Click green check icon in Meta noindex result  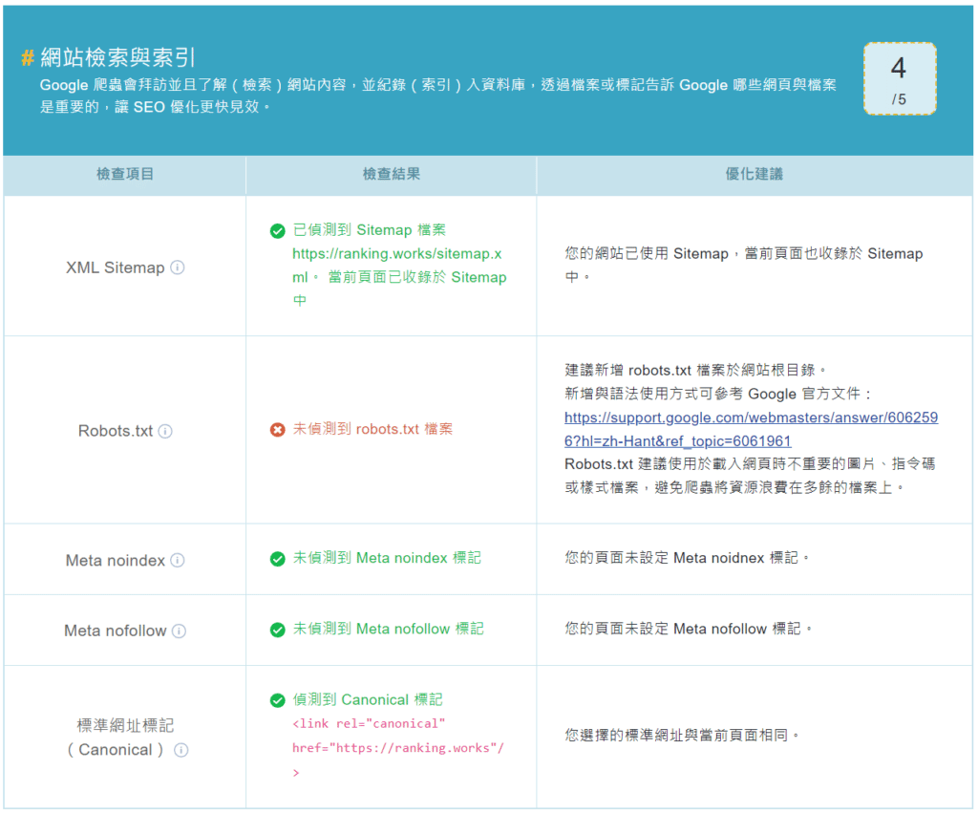tap(278, 559)
